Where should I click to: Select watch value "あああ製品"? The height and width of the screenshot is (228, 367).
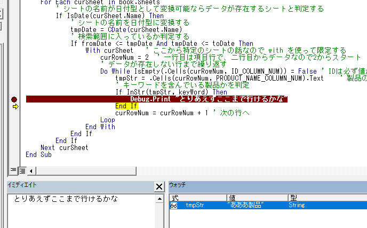245,205
